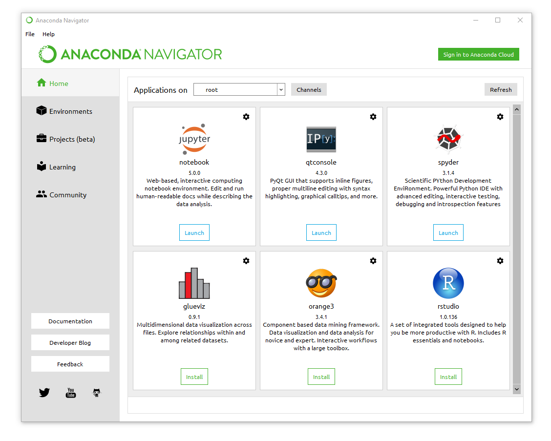The height and width of the screenshot is (441, 551).
Task: Open the File menu
Action: 30,34
